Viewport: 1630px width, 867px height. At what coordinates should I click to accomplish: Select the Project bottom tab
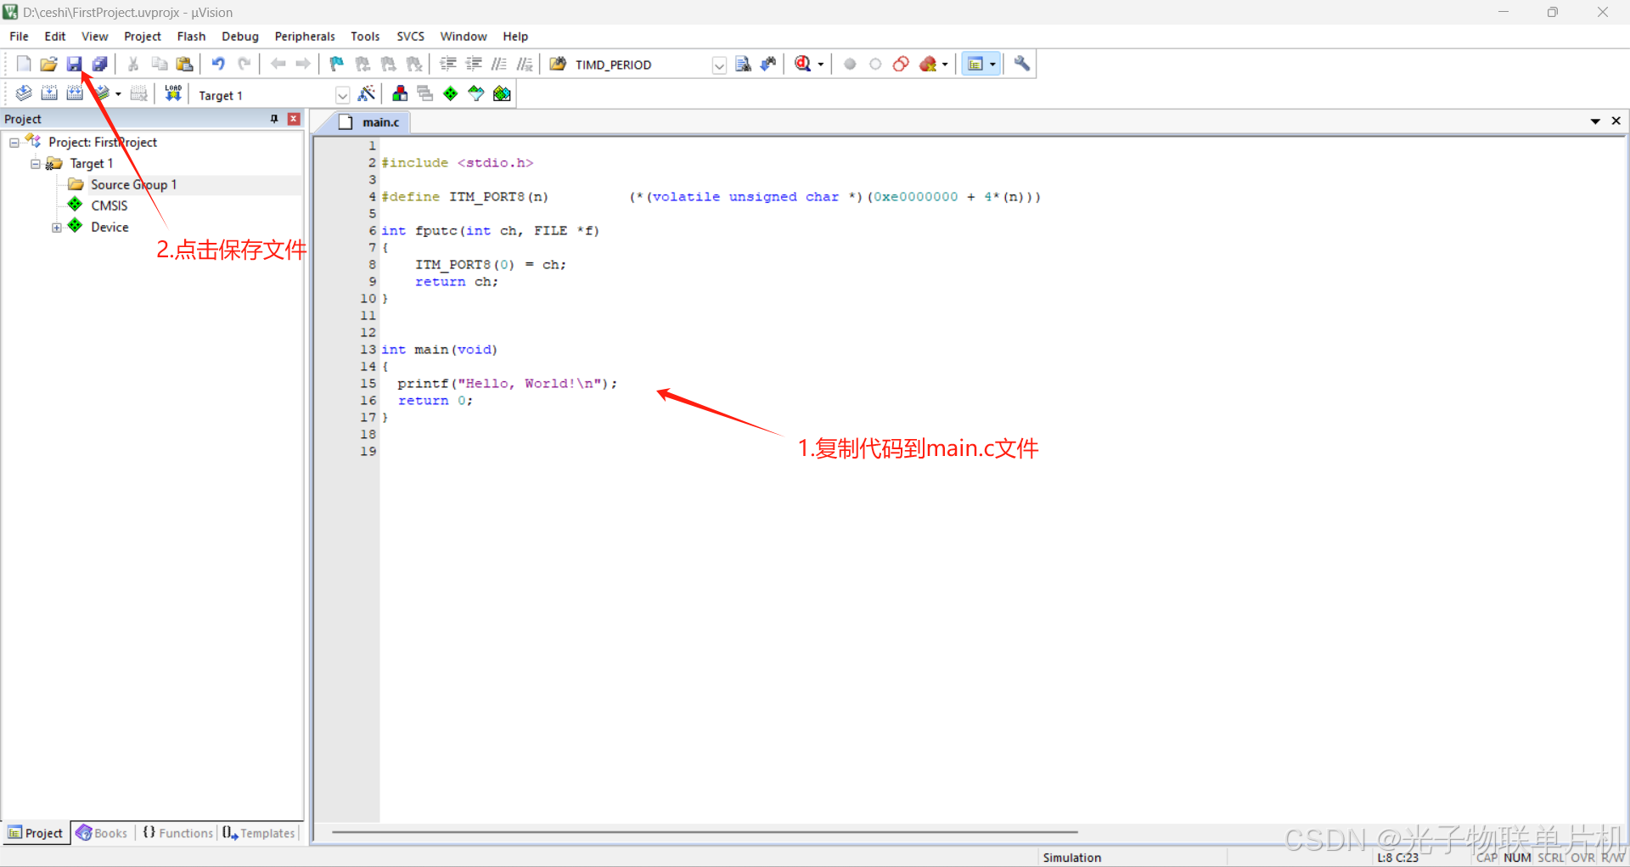pyautogui.click(x=36, y=833)
